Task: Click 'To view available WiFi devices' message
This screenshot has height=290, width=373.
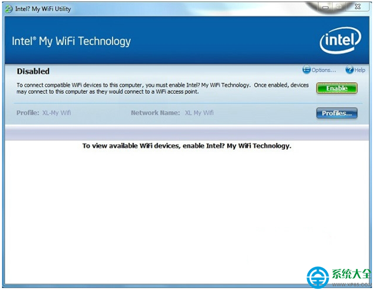Action: [x=186, y=145]
